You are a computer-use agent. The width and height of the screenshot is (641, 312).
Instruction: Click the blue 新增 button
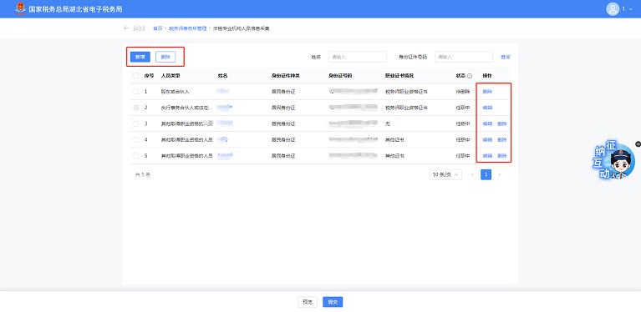(x=140, y=57)
